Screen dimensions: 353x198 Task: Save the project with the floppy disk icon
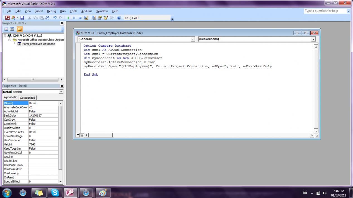(22, 18)
